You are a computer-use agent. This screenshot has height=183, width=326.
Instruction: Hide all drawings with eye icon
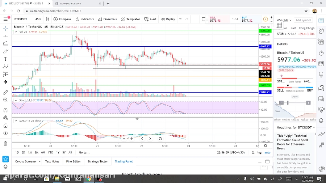(x=5, y=133)
